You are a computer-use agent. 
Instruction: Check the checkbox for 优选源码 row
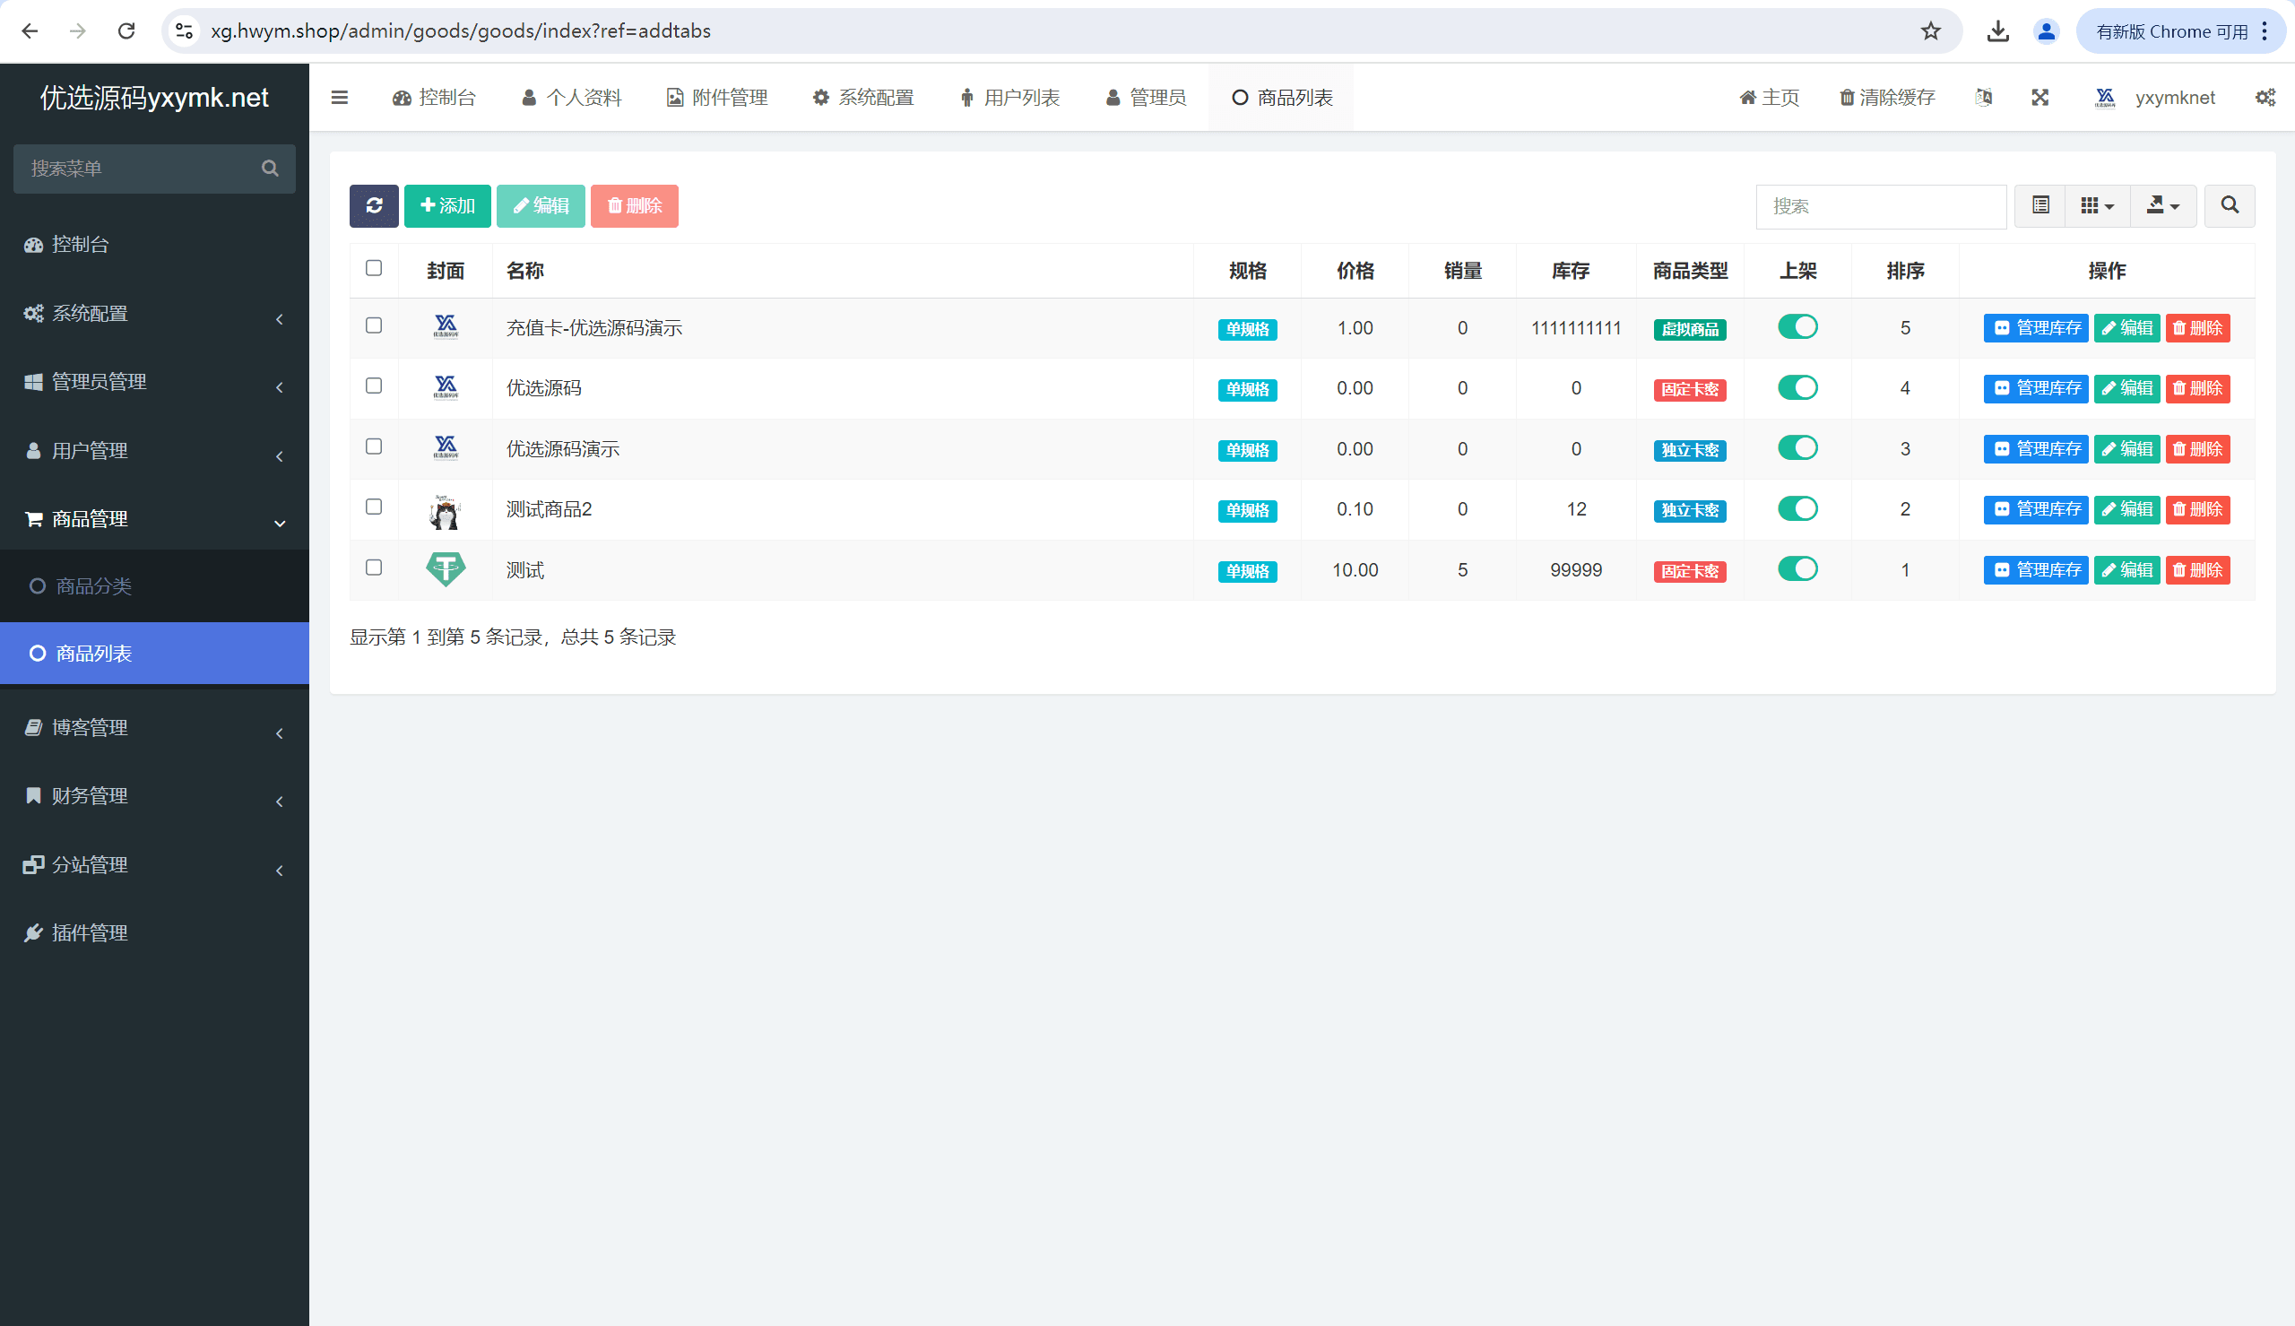[373, 386]
